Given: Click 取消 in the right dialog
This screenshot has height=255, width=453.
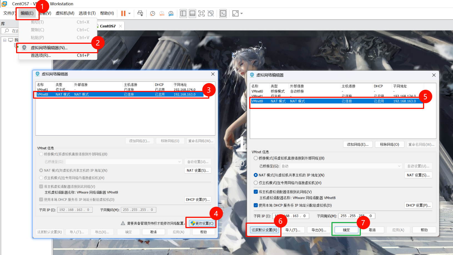Looking at the screenshot, I should [372, 230].
